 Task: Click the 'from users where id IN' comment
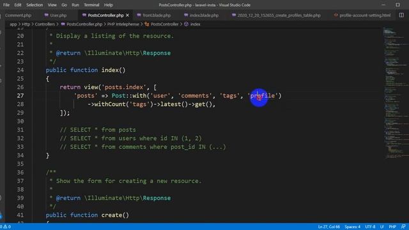tap(130, 139)
